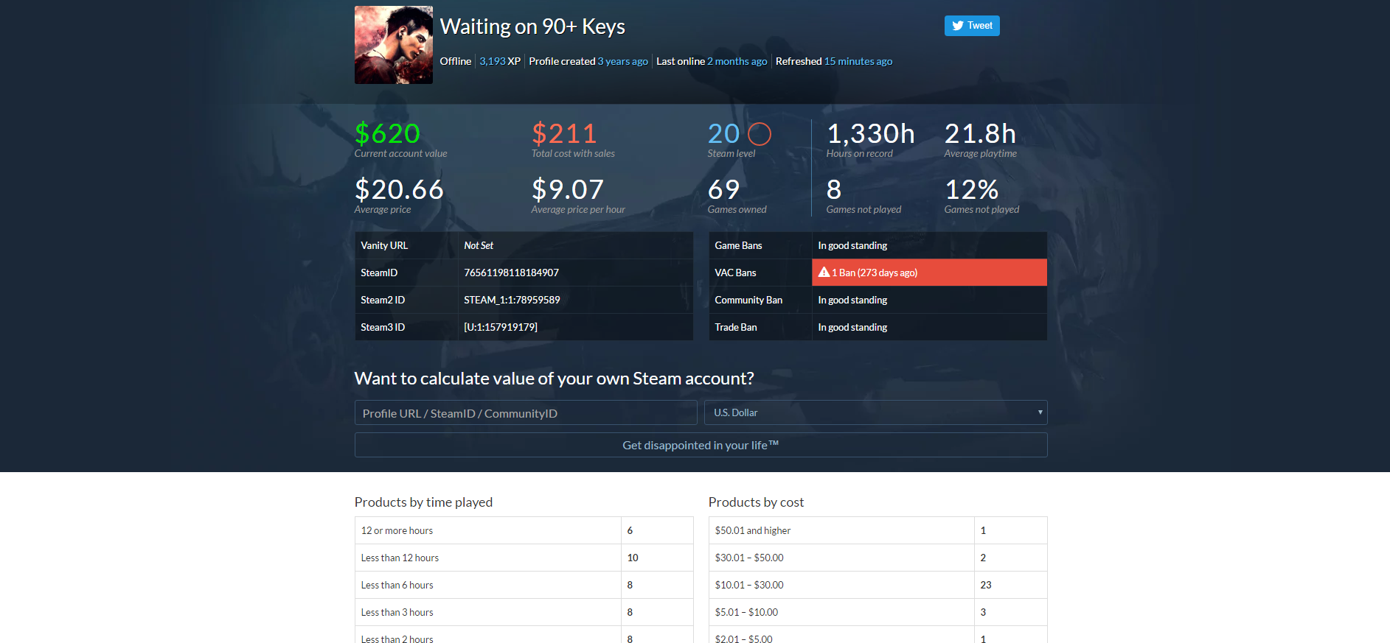Click the 1 Ban (273 days ago) cell
The image size is (1390, 643).
(x=929, y=273)
